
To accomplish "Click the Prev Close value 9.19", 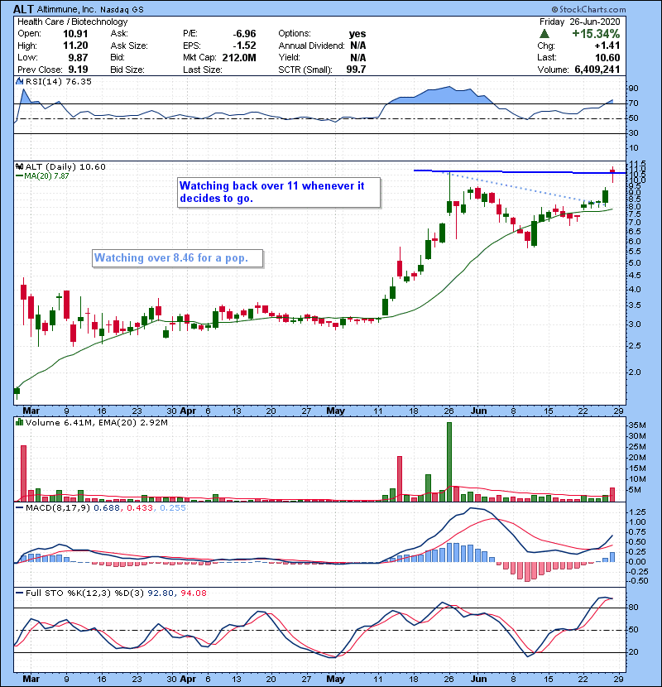I will (78, 70).
